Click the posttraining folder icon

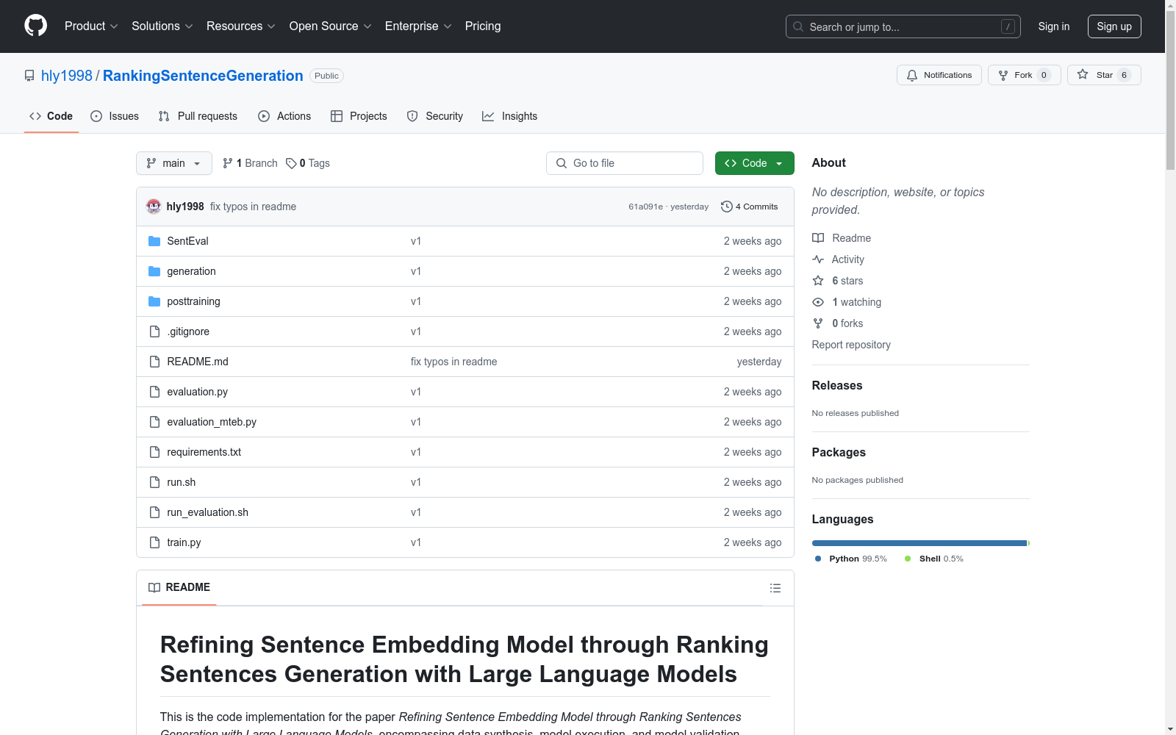[x=154, y=301]
